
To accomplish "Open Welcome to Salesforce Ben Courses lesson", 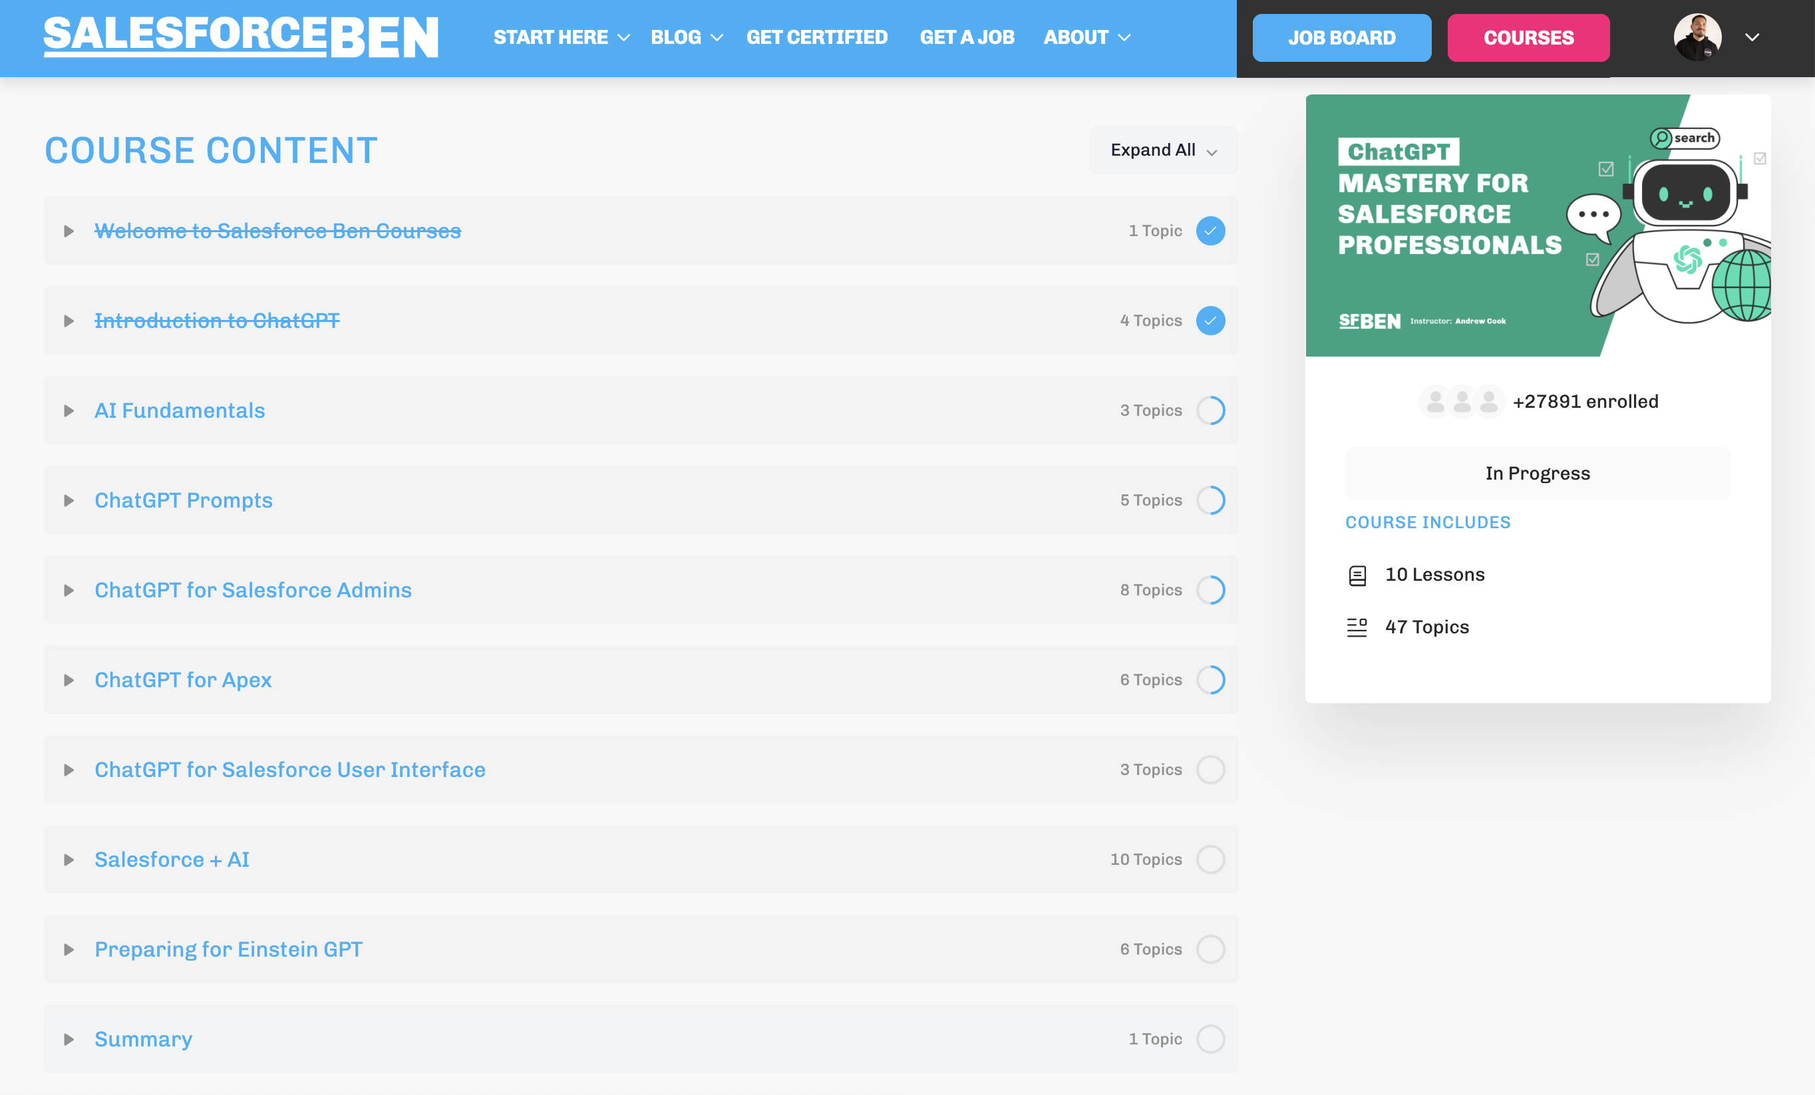I will point(277,232).
